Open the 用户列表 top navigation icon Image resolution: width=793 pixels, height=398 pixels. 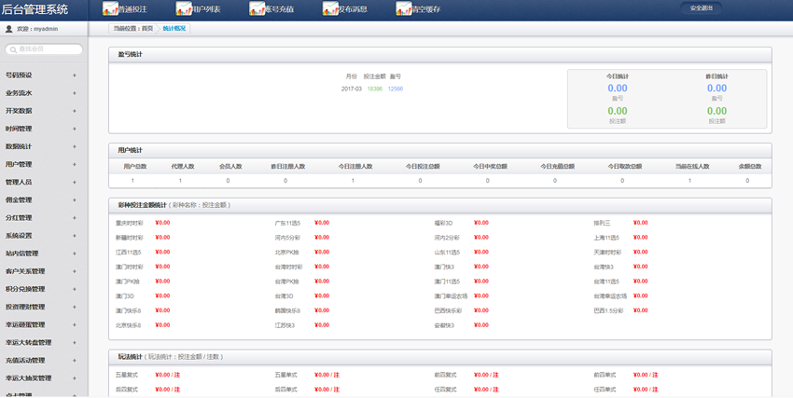click(x=182, y=9)
